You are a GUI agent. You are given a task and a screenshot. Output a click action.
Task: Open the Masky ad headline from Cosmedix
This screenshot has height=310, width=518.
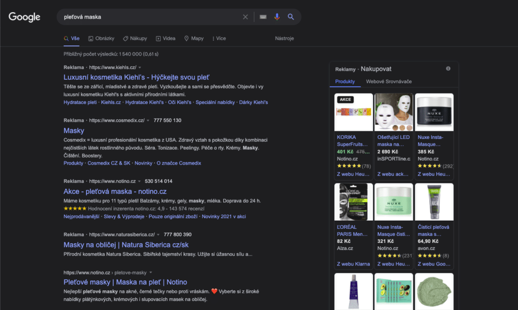(74, 131)
